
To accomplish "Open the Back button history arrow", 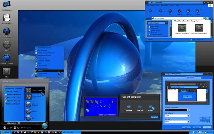I will tap(155, 12).
